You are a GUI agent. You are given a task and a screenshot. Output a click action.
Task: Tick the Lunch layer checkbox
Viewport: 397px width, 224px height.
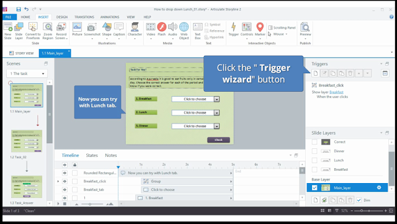(x=314, y=160)
